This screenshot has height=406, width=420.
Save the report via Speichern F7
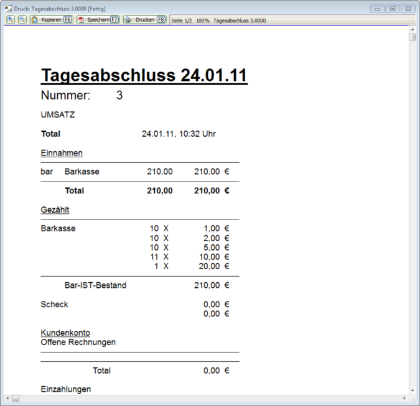pos(98,20)
